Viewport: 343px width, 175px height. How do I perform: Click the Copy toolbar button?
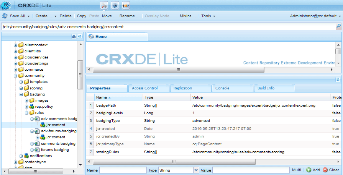tap(82, 16)
